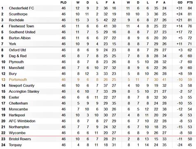Click position number 24 in table
The height and width of the screenshot is (149, 196).
pyautogui.click(x=3, y=145)
